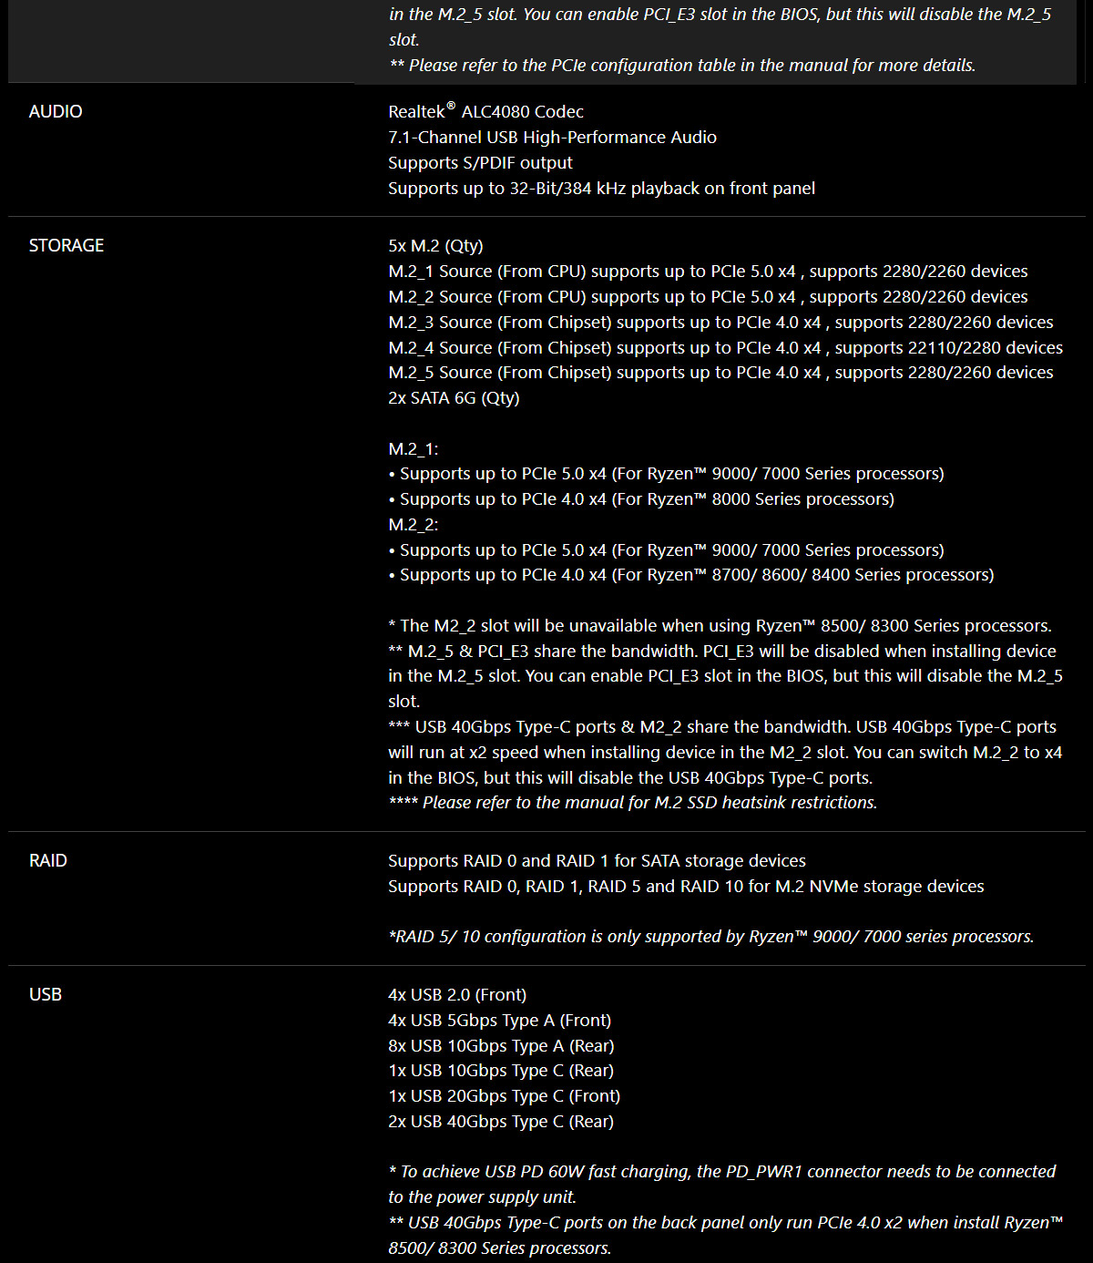Click the M.2_1 Source From CPU line
This screenshot has width=1093, height=1263.
click(x=708, y=272)
